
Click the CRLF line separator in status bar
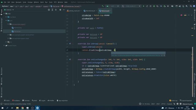pos(158,104)
